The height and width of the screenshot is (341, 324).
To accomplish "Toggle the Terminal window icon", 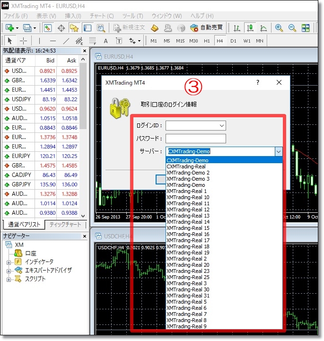I will pyautogui.click(x=88, y=28).
